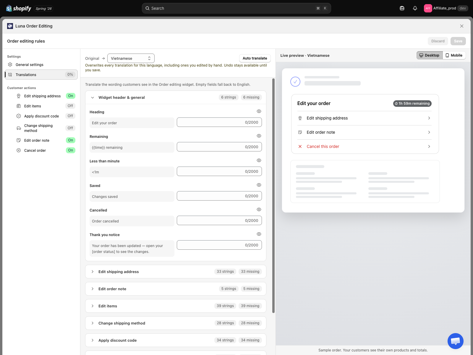Toggle Less than minute preview eye
The image size is (473, 355).
[x=259, y=160]
